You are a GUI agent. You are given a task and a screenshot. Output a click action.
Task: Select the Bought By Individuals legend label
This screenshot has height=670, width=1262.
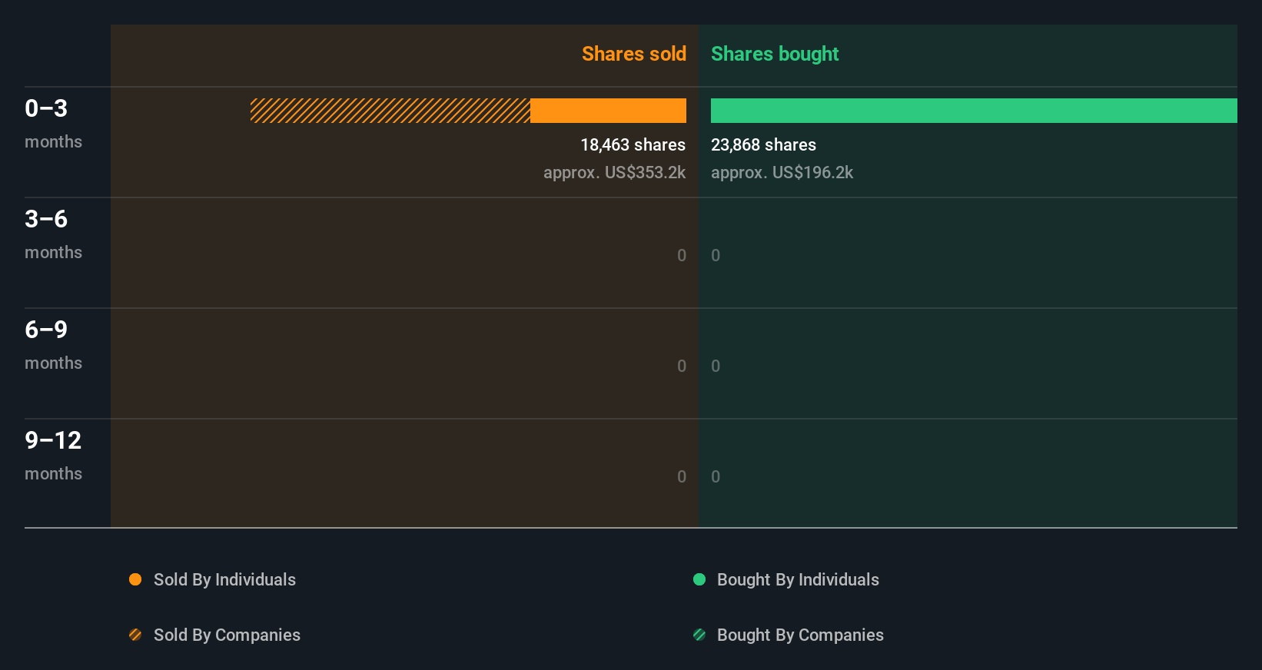[x=798, y=580]
